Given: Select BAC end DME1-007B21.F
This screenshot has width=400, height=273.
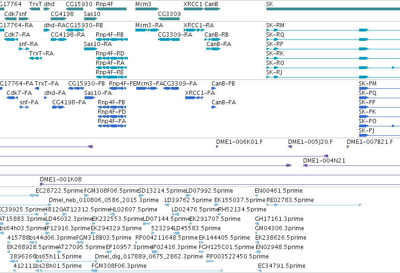Looking at the screenshot, I should tap(369, 142).
